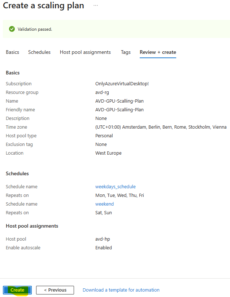Click 'Mon, Tue, Wed, Thu, Fri' repeat value
Image resolution: width=230 pixels, height=297 pixels.
pos(120,195)
